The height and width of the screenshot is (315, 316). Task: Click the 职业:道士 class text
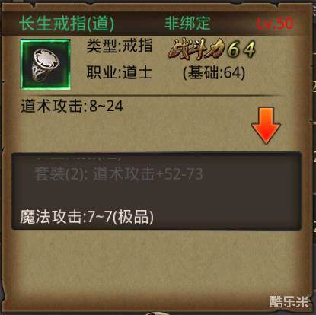pyautogui.click(x=120, y=72)
